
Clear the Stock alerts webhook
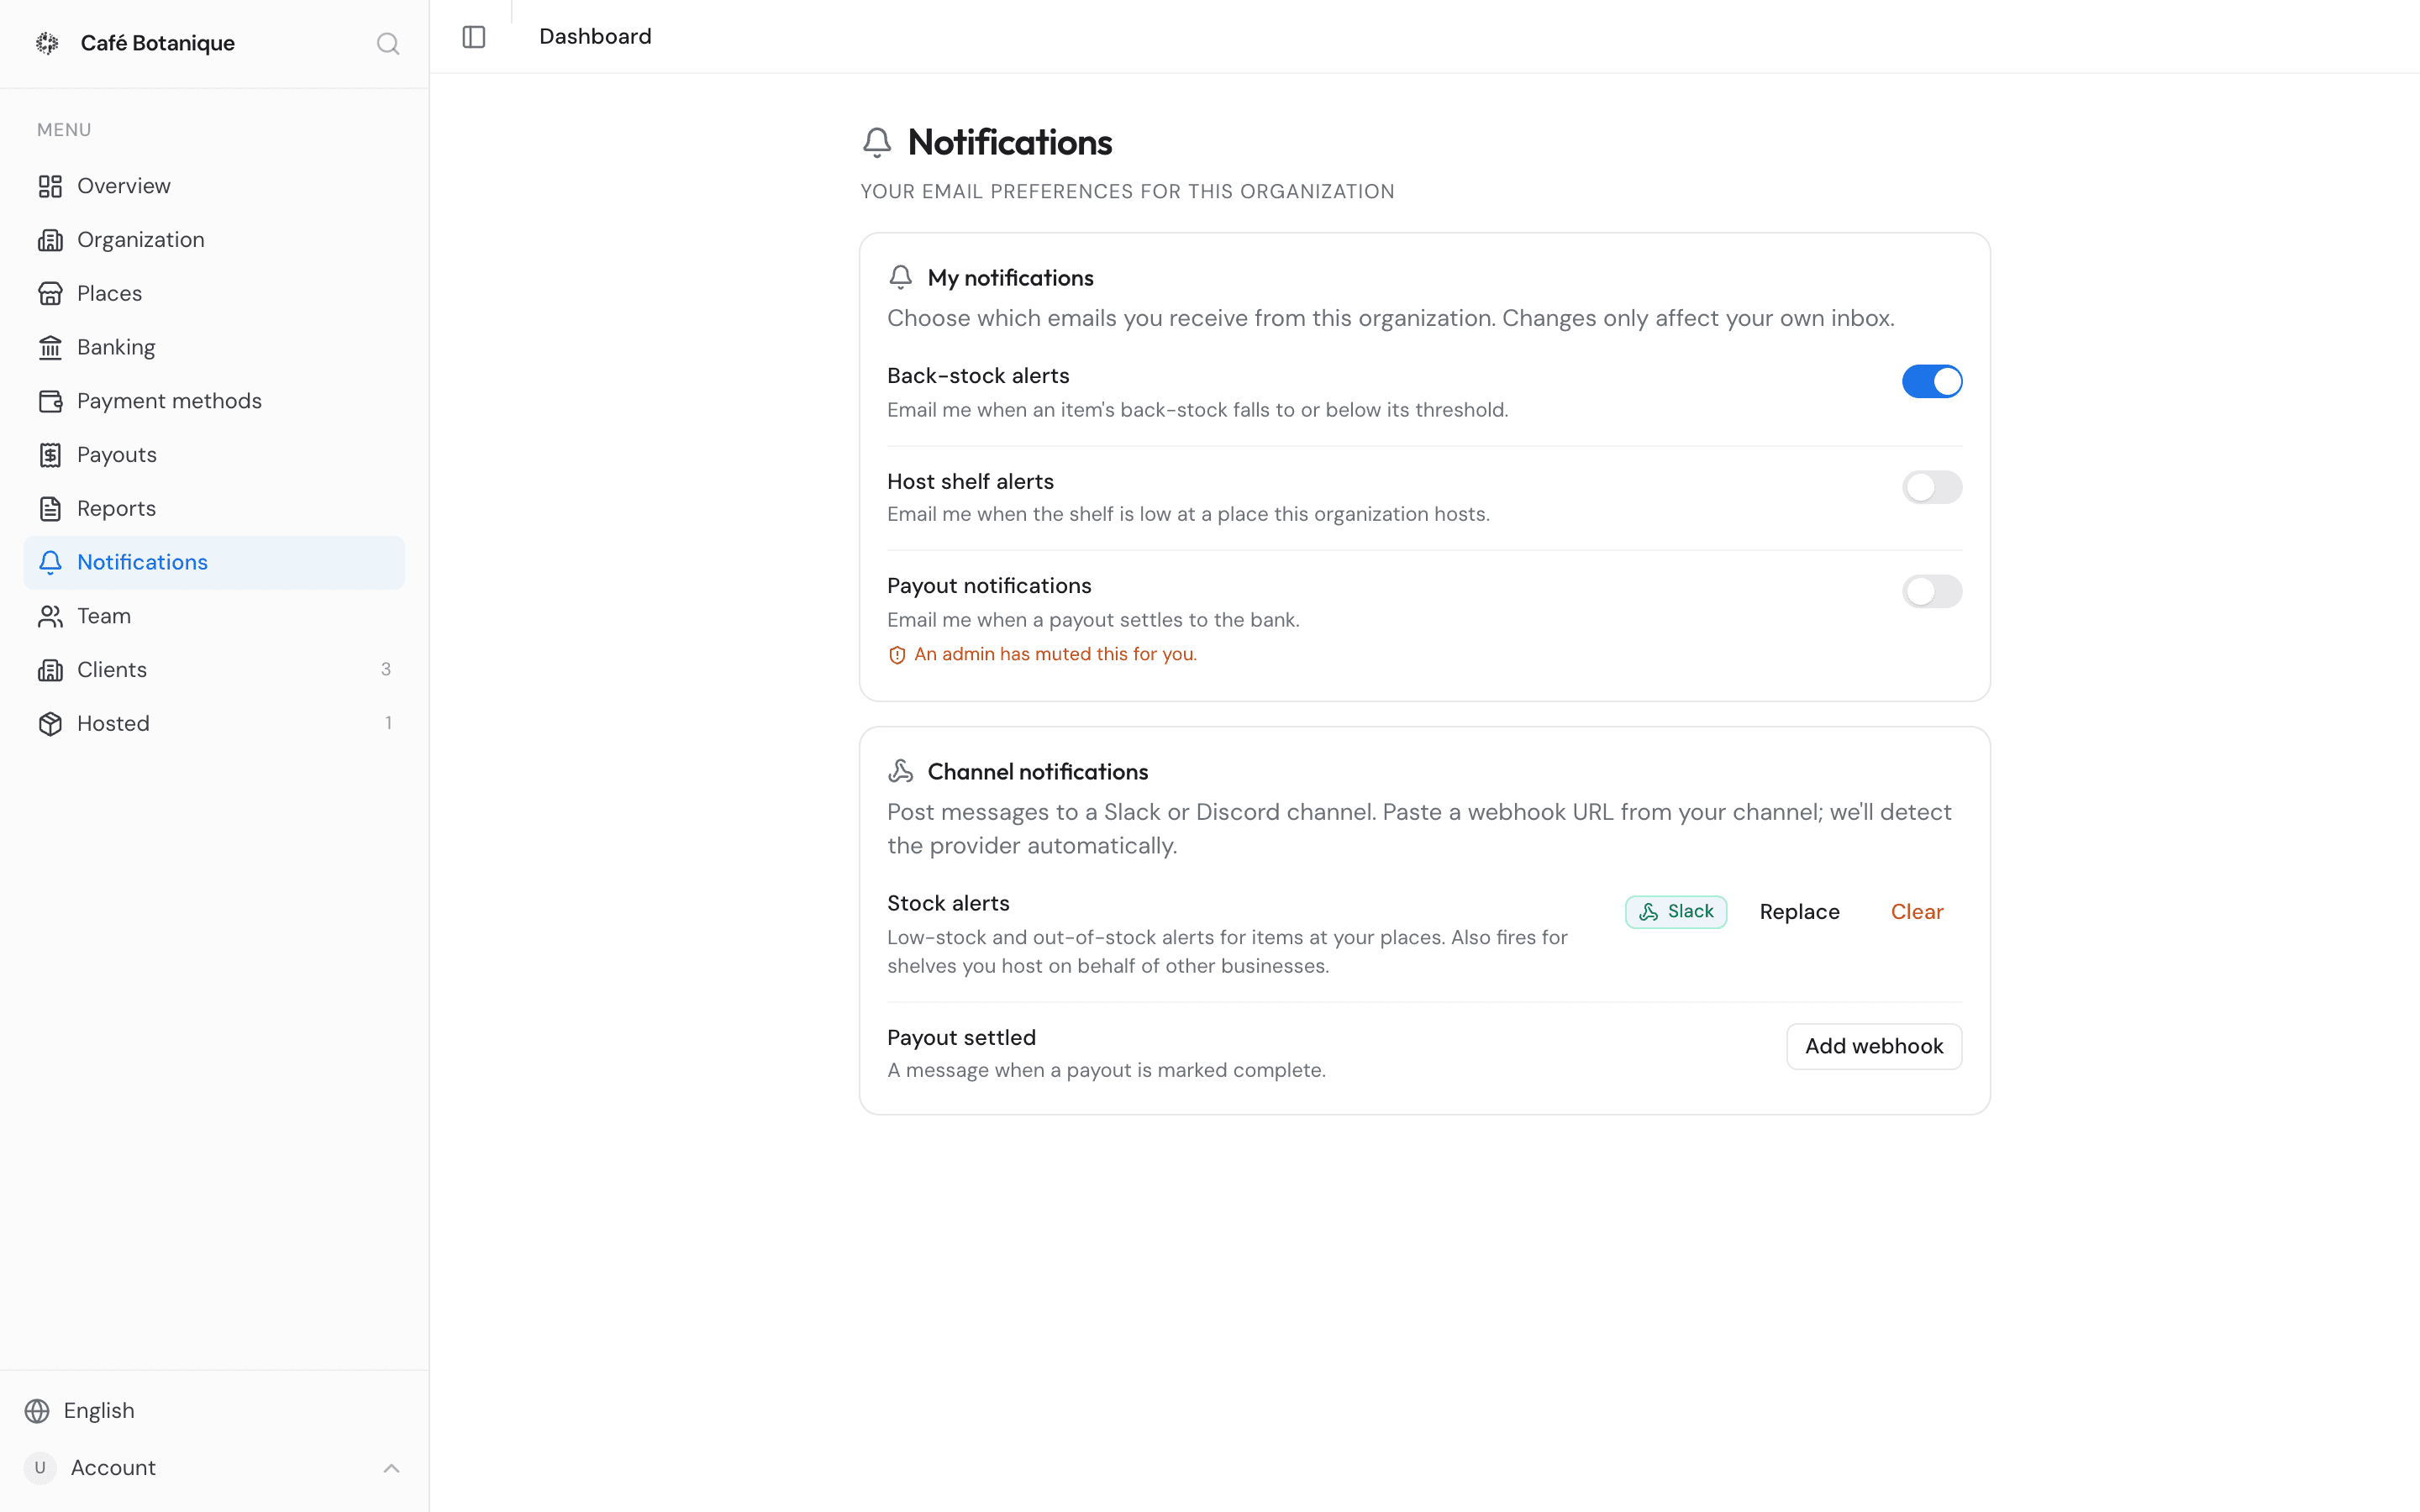click(1917, 912)
